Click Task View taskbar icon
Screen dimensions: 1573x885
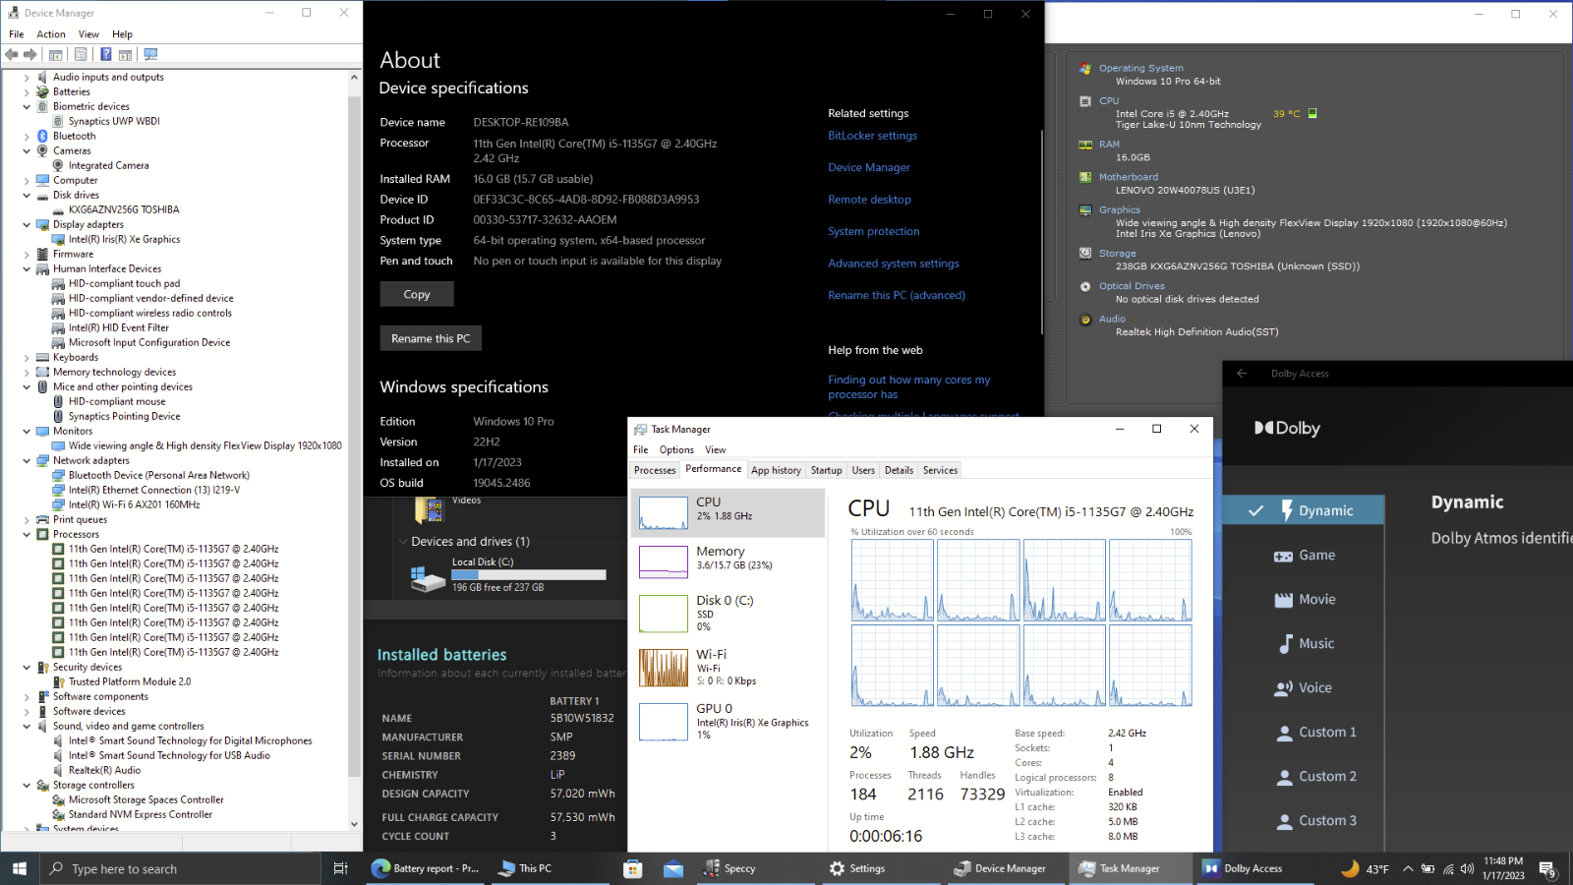[x=340, y=868]
